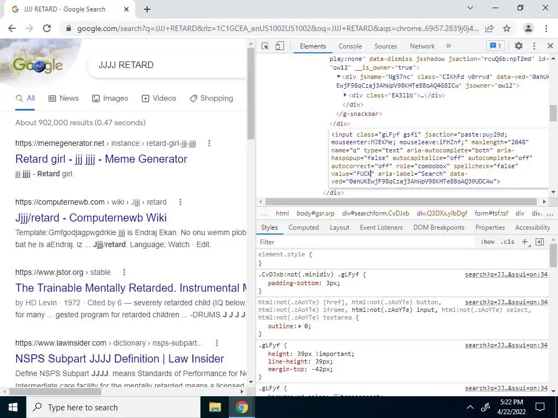This screenshot has width=558, height=418.
Task: Reload the current page
Action: click(47, 28)
